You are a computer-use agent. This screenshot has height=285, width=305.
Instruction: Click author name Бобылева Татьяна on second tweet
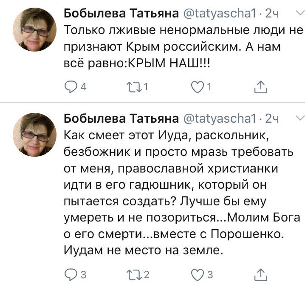[x=121, y=118]
